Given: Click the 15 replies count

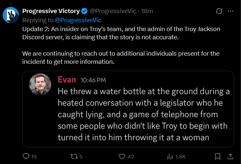Looking at the screenshot, I should point(34,156).
